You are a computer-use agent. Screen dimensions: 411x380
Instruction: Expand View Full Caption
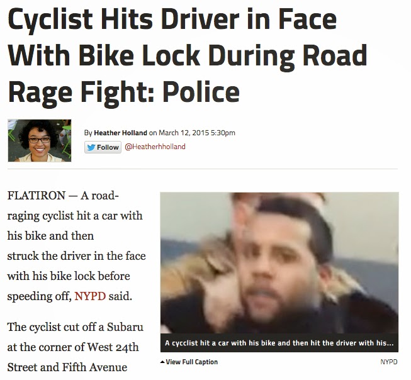189,362
